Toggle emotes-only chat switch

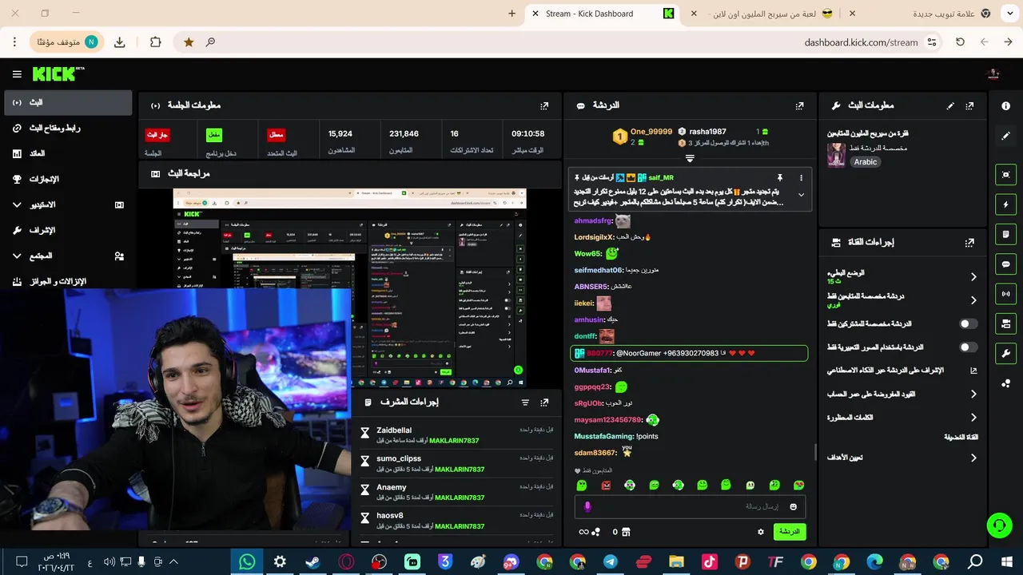[968, 347]
